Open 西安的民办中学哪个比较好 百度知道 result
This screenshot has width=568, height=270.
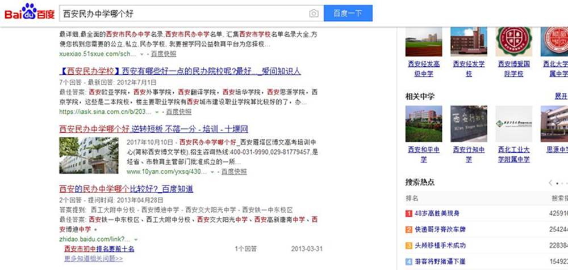[126, 189]
